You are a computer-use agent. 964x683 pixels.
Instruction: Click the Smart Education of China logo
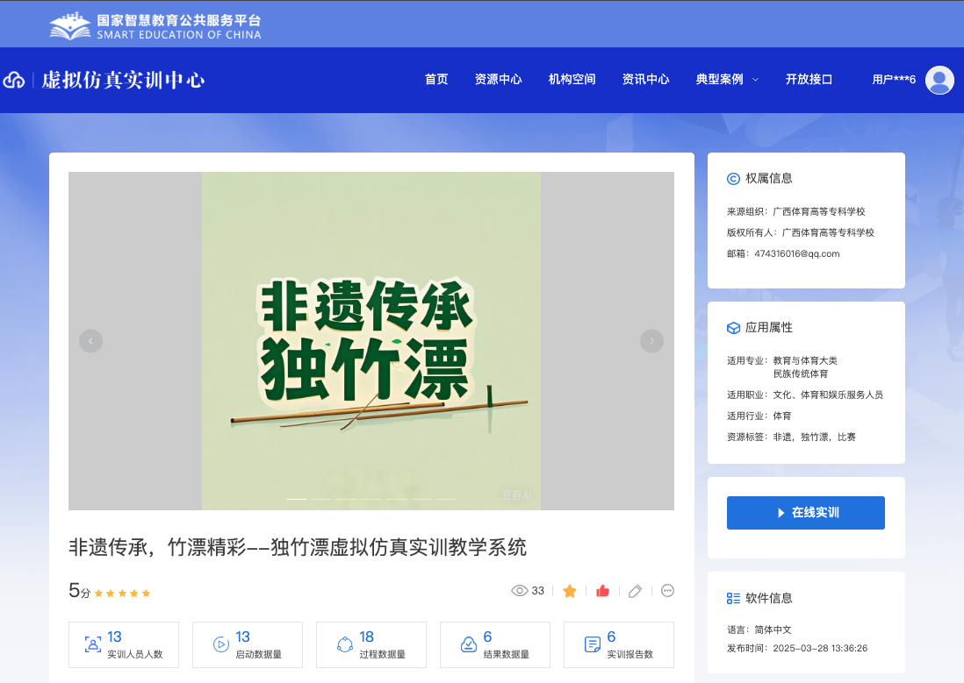[155, 25]
